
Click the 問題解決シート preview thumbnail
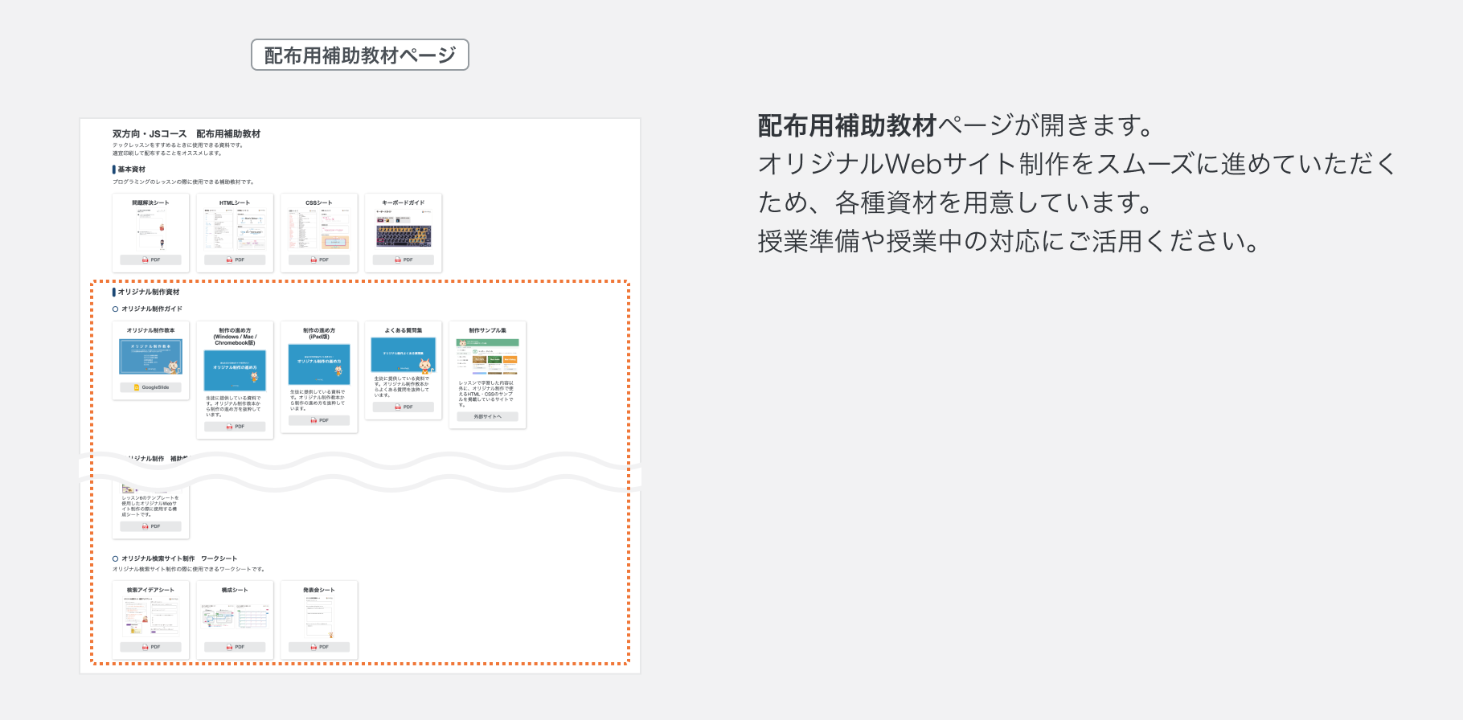point(150,231)
